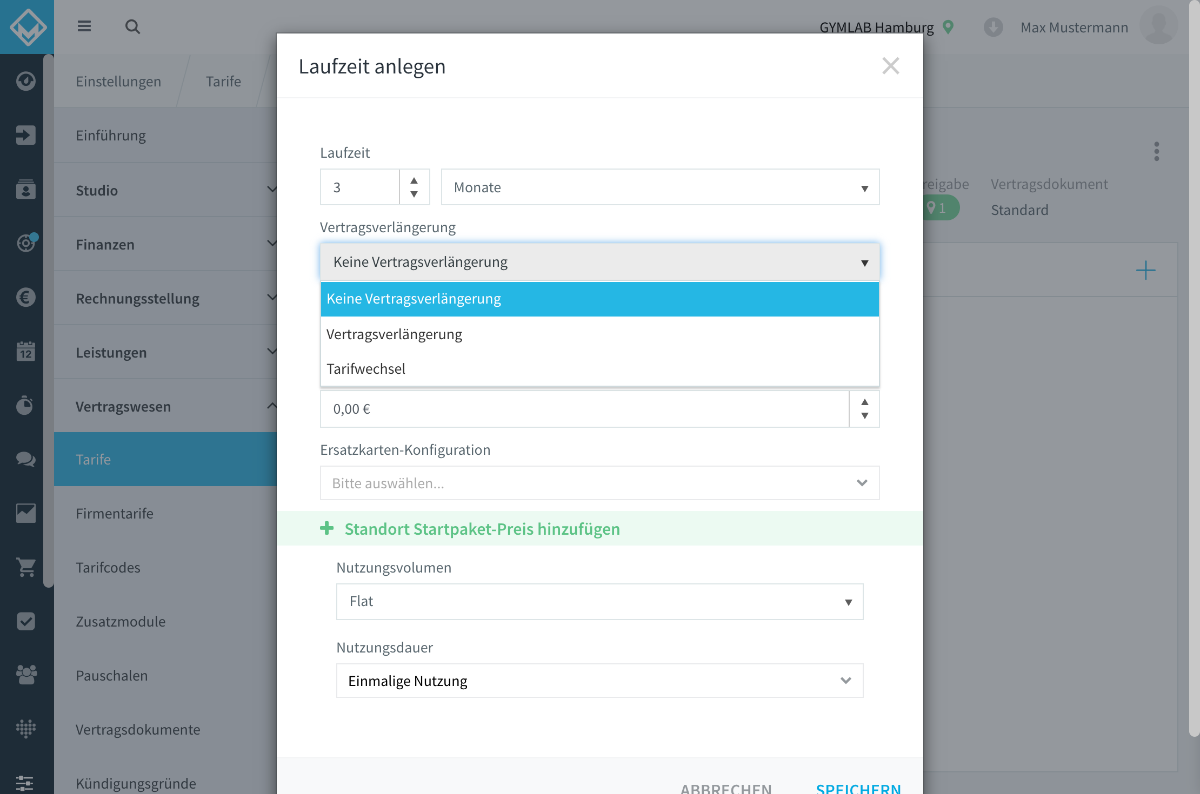The image size is (1200, 794).
Task: Open Firmentarife in the settings menu
Action: [115, 513]
